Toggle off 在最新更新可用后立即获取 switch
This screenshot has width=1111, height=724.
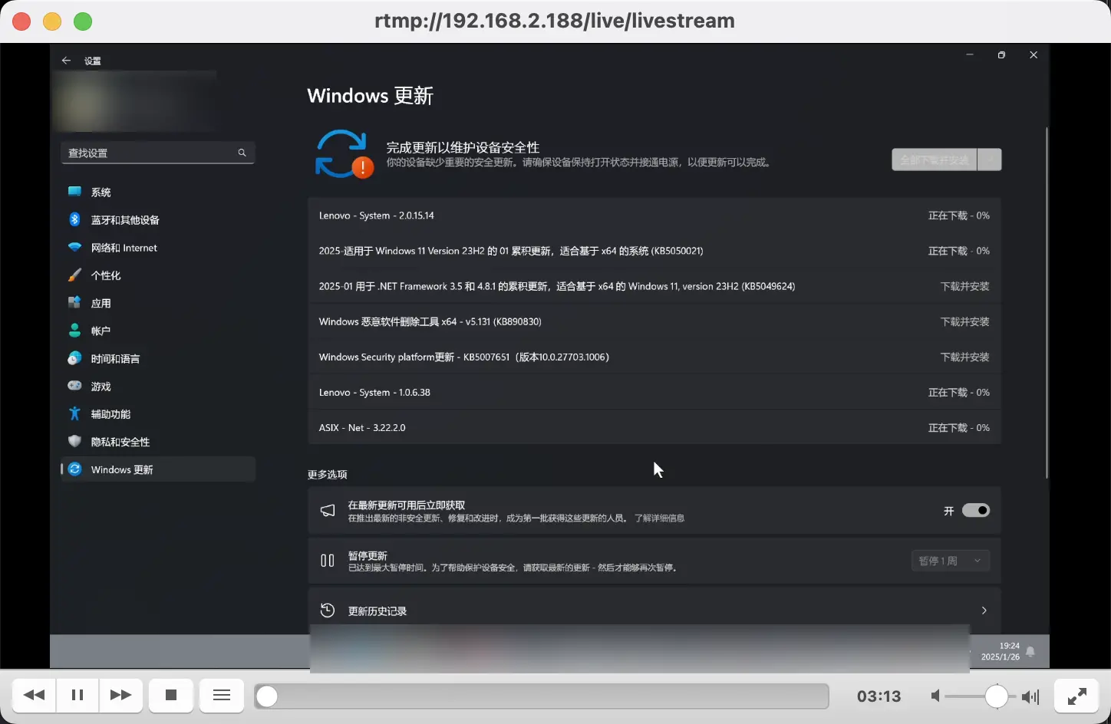click(976, 511)
